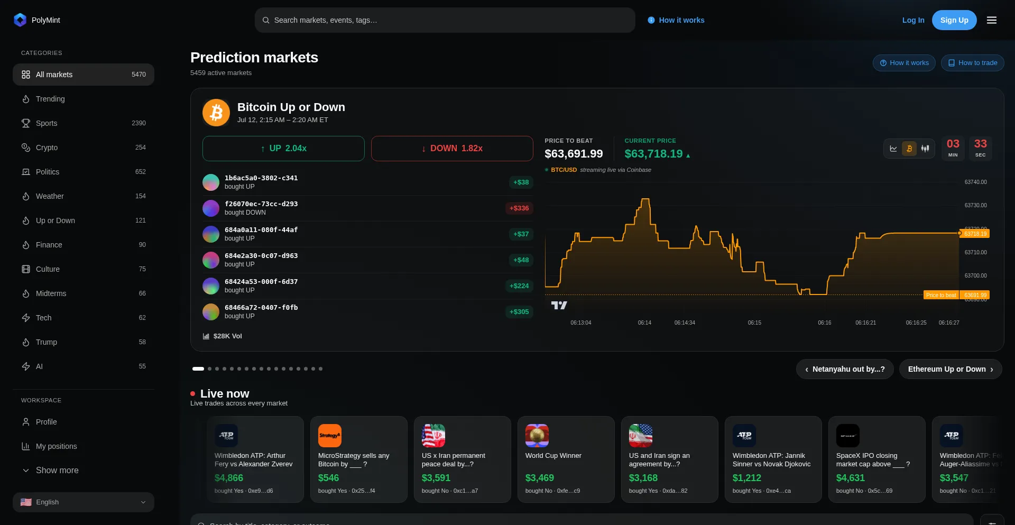Open Politics category icon
Viewport: 1015px width, 525px height.
(26, 172)
